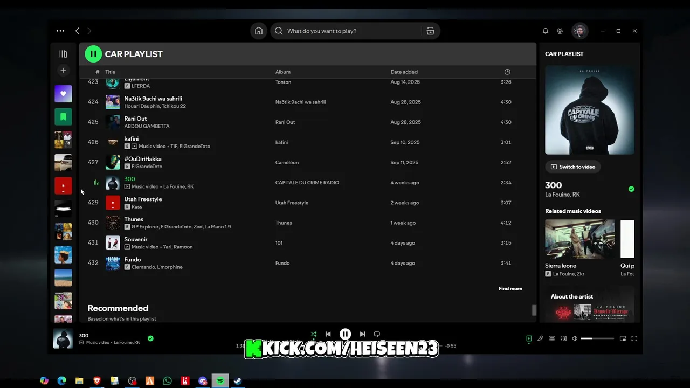This screenshot has width=690, height=388.
Task: Open Copilot in the taskbar
Action: (x=44, y=381)
